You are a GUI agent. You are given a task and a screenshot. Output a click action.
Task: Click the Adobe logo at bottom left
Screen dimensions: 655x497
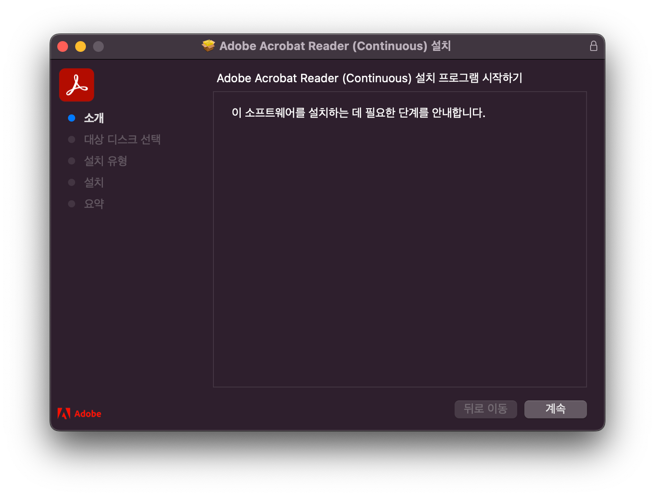[x=79, y=413]
